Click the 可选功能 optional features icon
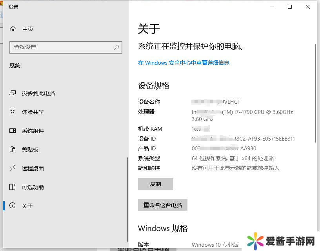320x251 pixels. click(x=13, y=187)
